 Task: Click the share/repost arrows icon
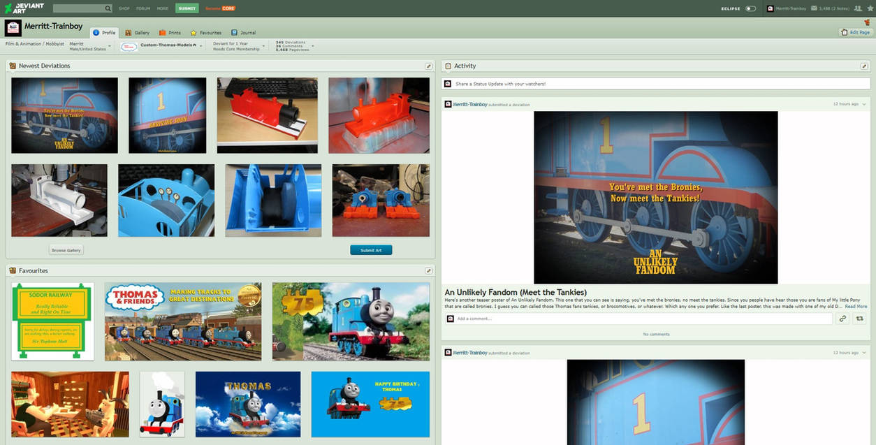(860, 319)
